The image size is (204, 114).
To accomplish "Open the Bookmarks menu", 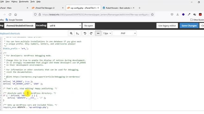I will [x=24, y=2].
